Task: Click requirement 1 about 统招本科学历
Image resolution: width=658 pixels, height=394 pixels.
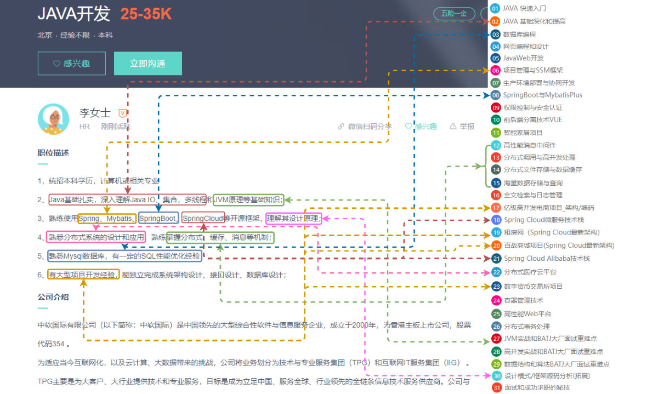Action: [x=99, y=181]
